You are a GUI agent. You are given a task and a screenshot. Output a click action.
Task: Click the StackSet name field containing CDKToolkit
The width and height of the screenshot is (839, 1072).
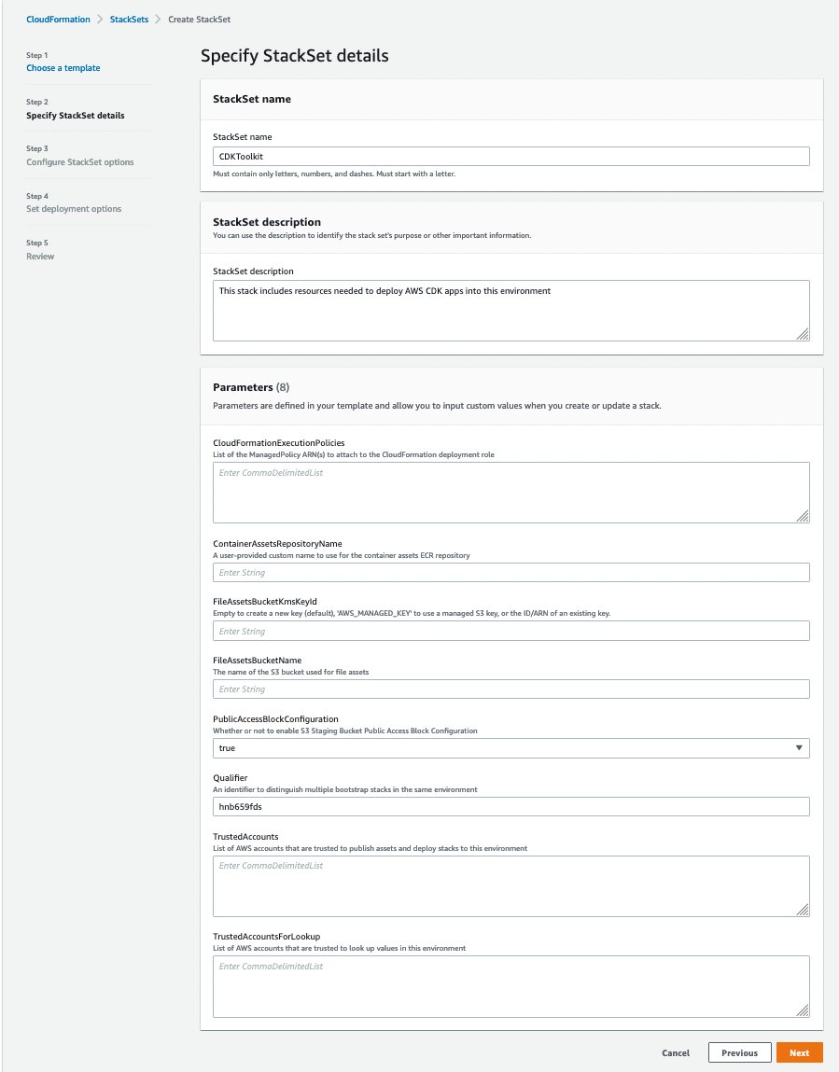point(510,156)
